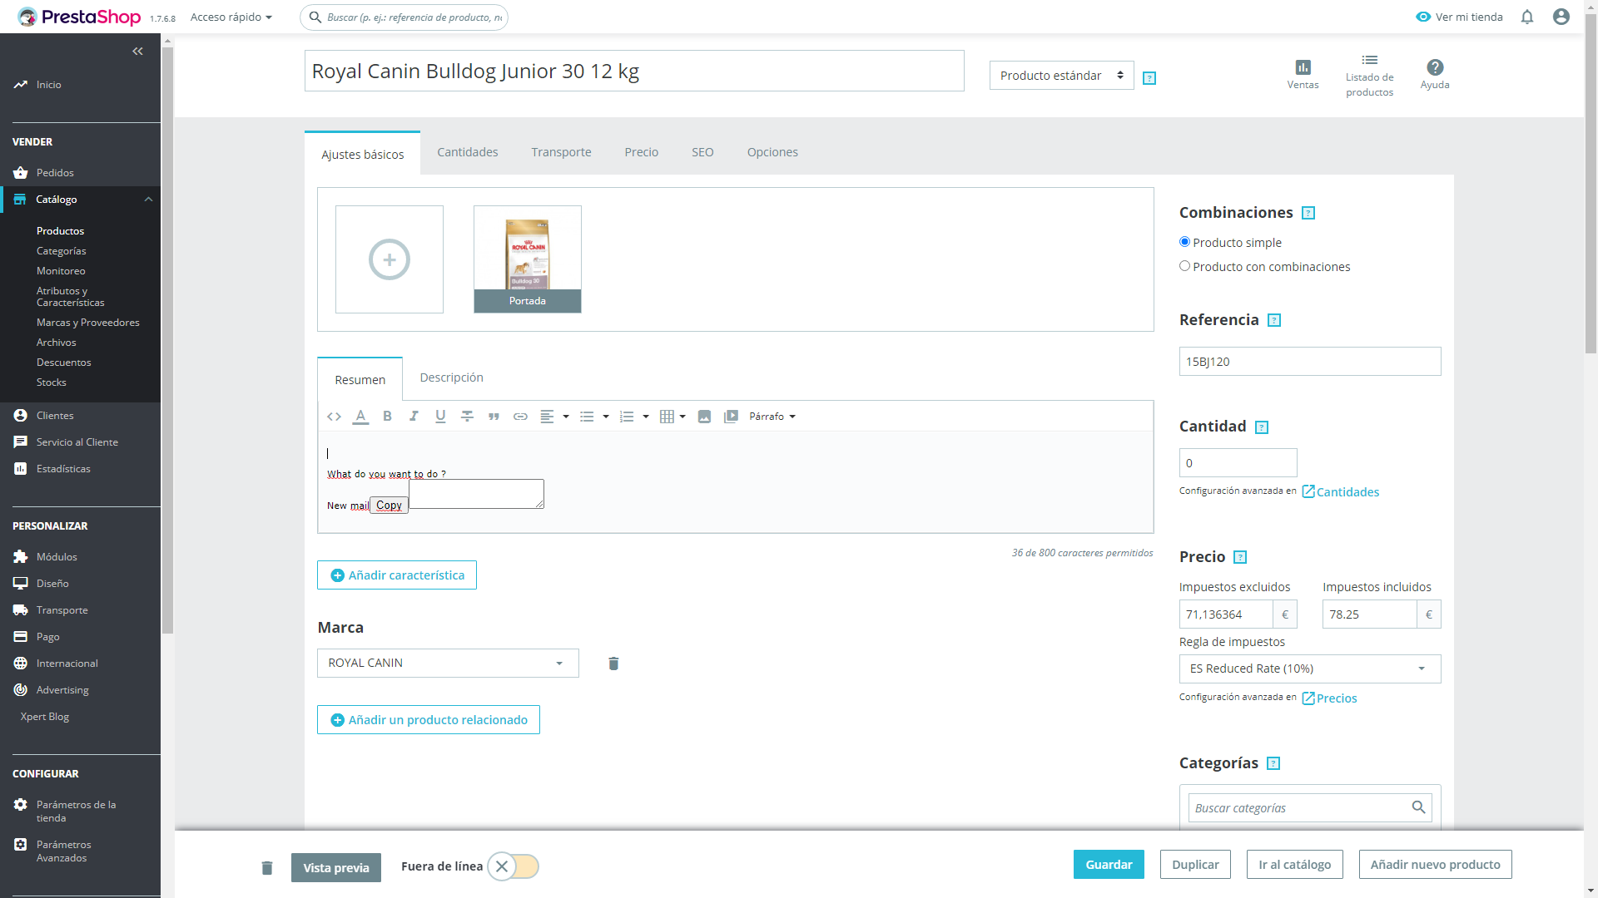Viewport: 1598px width, 898px height.
Task: Click the source code icon in editor toolbar
Action: point(334,417)
